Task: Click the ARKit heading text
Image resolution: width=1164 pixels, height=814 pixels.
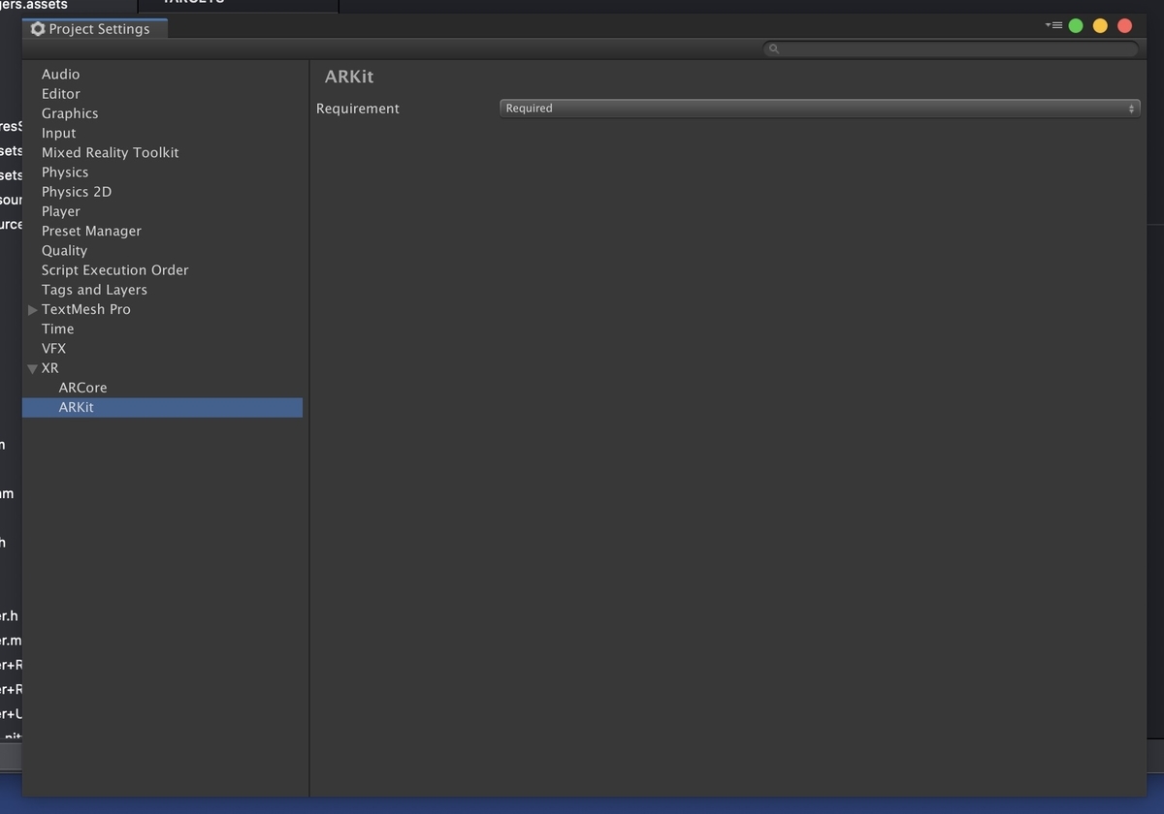Action: coord(349,78)
